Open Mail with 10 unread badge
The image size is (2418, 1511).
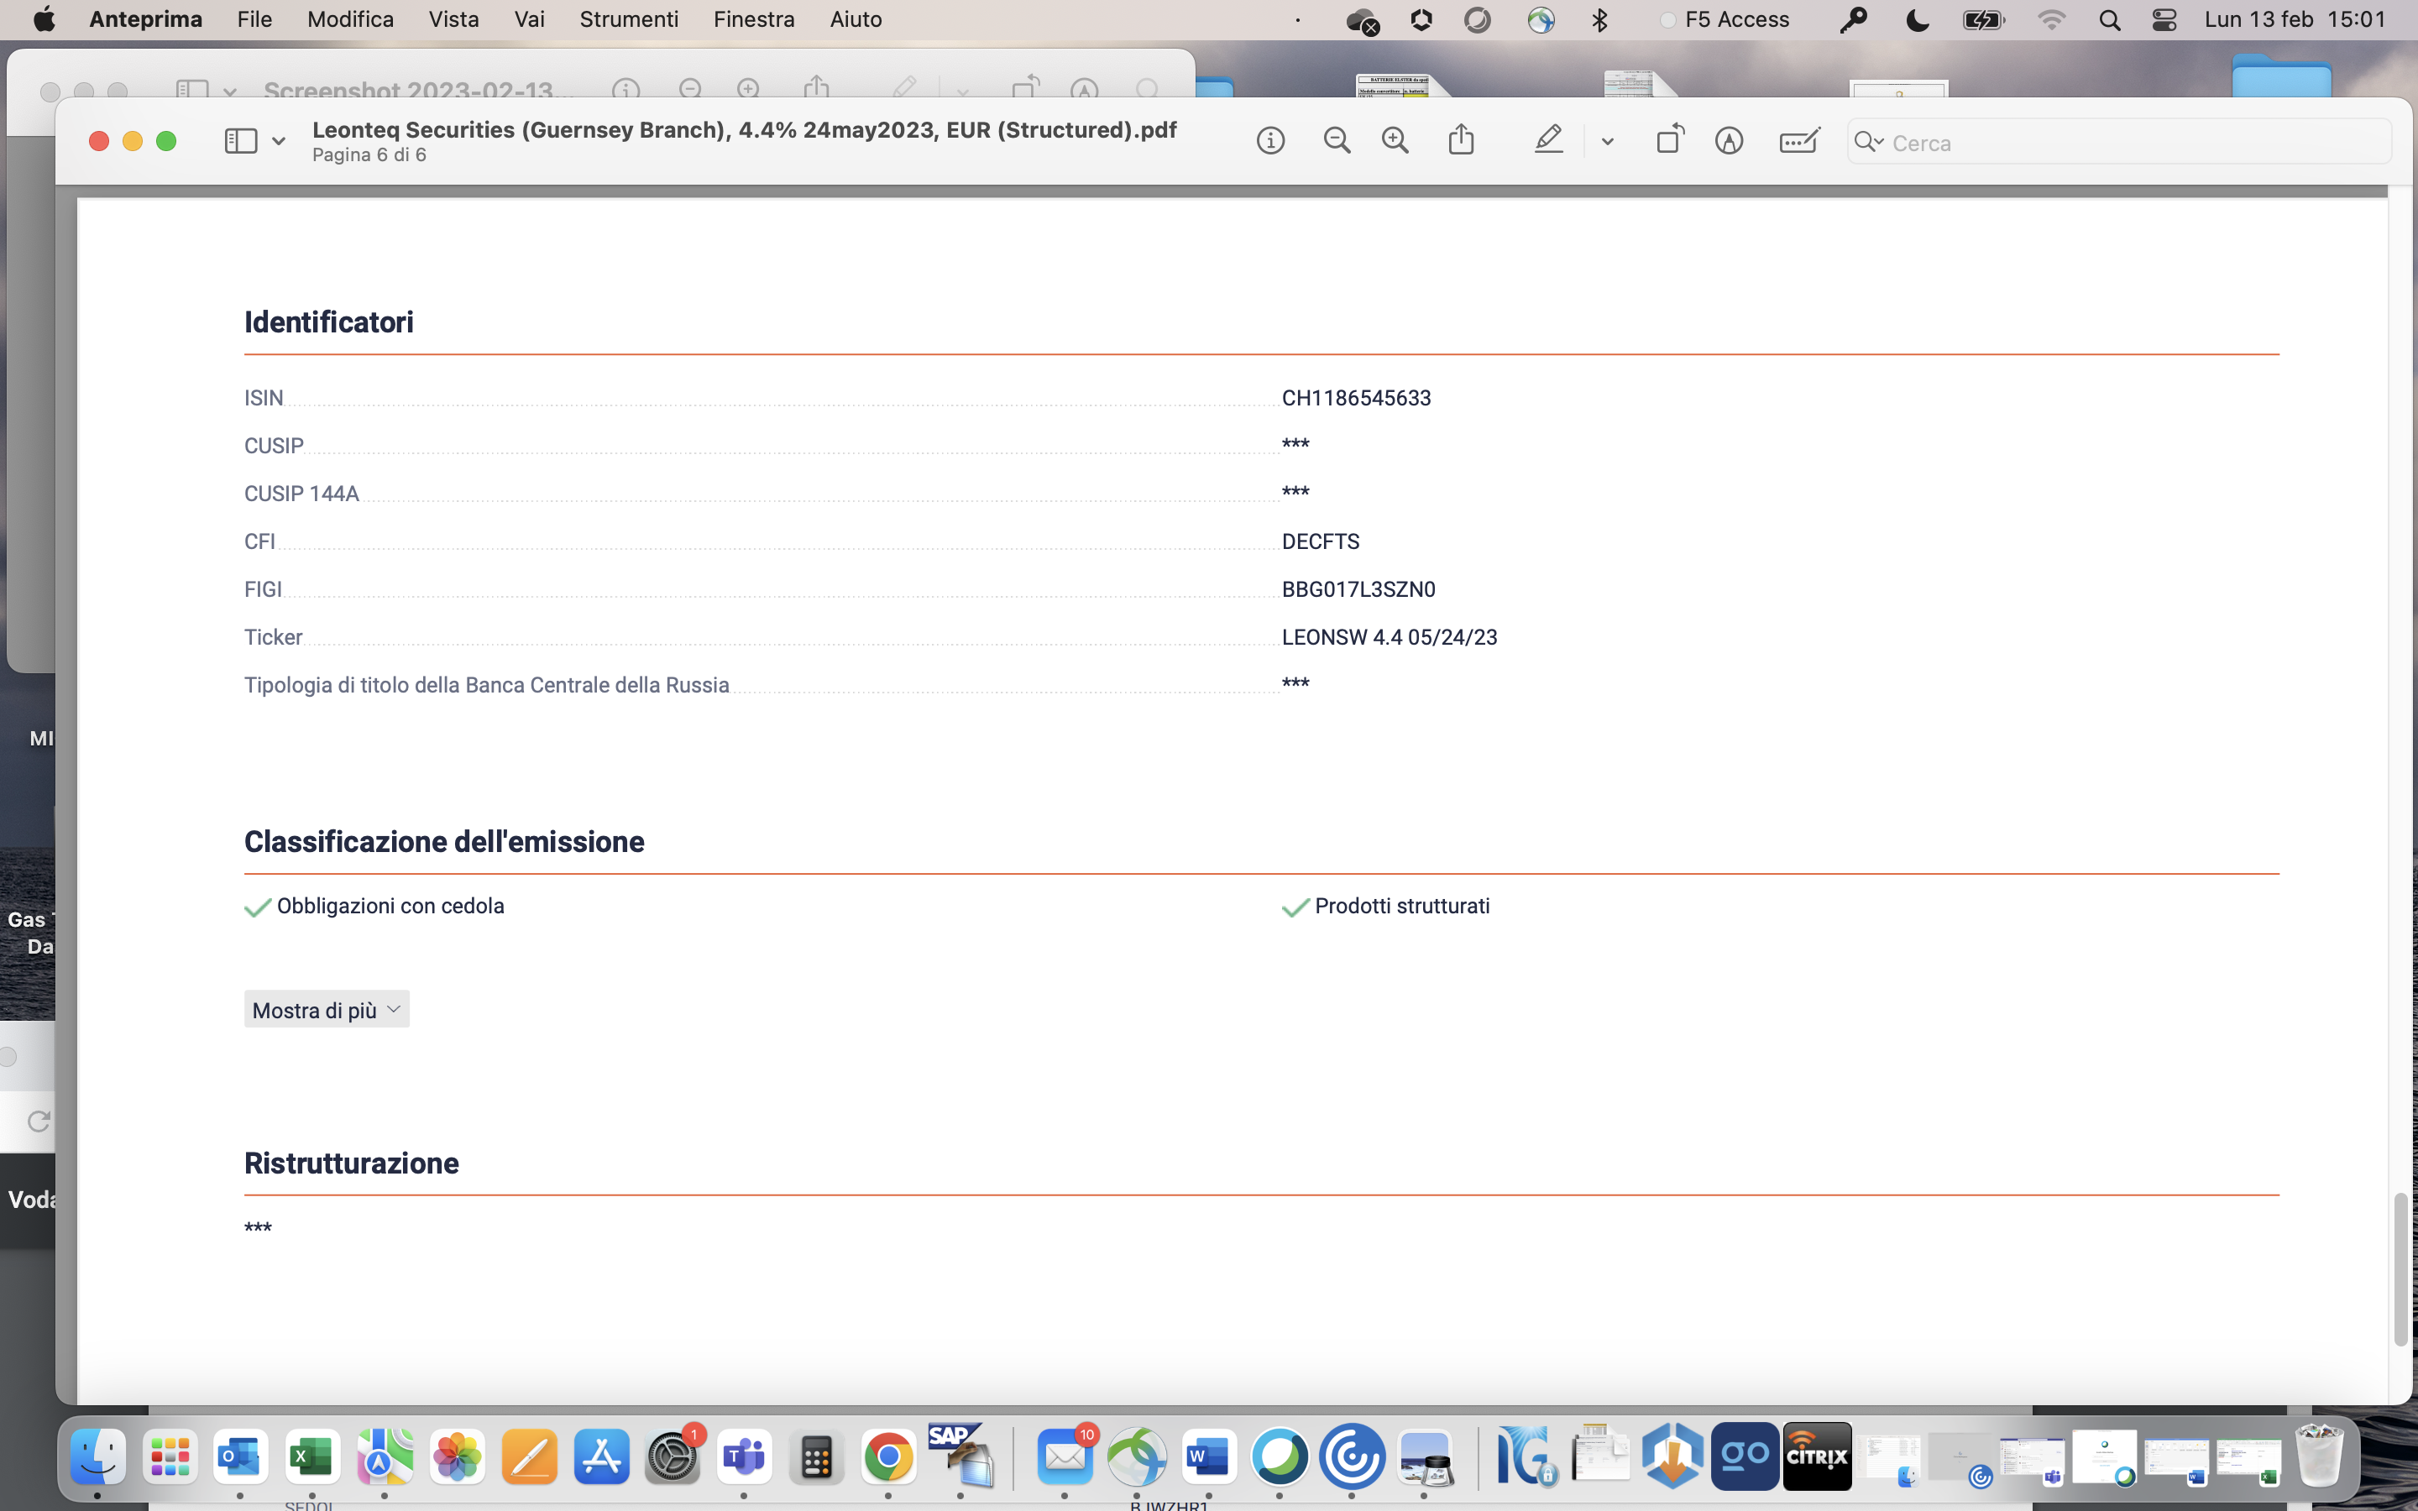tap(1065, 1457)
